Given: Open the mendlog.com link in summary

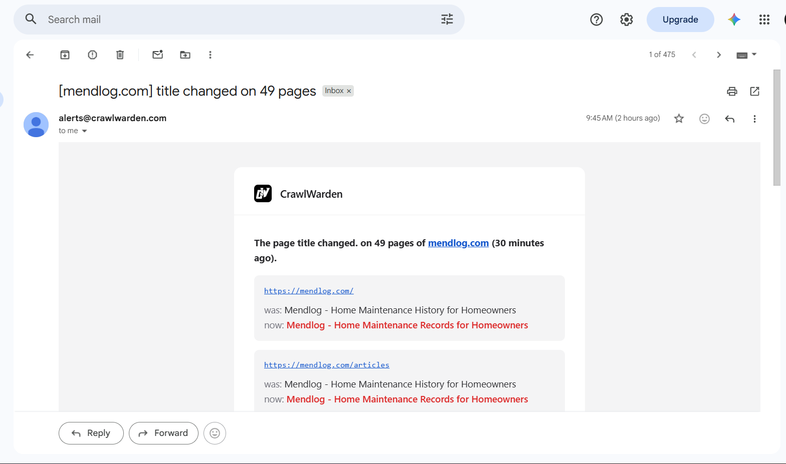Looking at the screenshot, I should click(458, 243).
